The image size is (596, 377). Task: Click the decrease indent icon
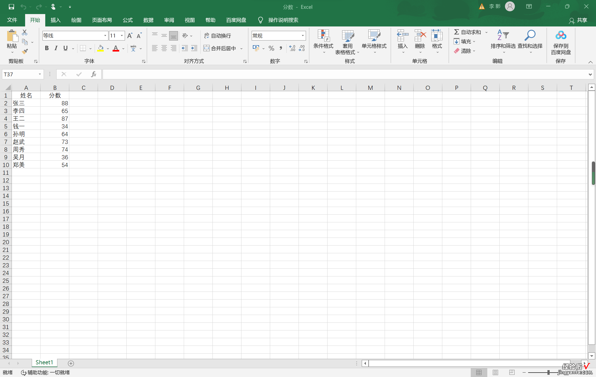click(x=185, y=48)
